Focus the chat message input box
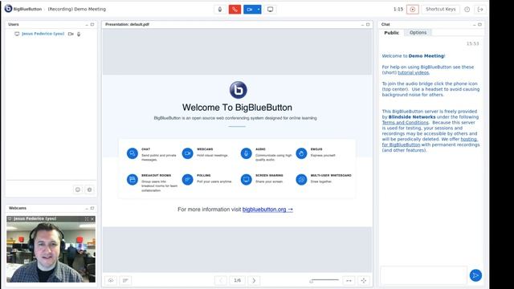Viewport: 514px width, 289px height. 423,275
